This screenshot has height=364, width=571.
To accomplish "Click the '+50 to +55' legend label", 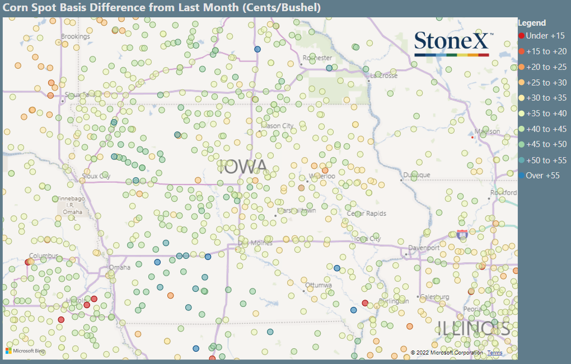I will click(546, 160).
